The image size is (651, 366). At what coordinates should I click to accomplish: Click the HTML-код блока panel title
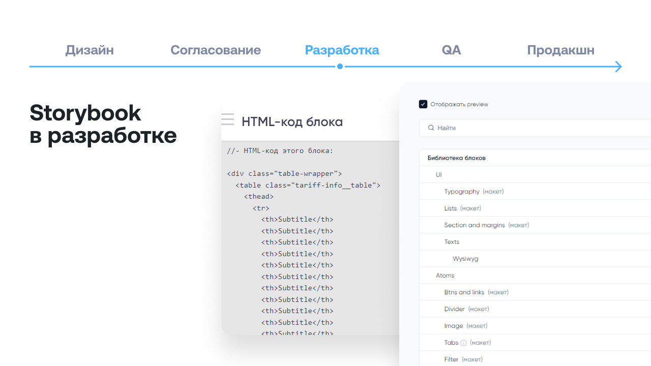pos(292,122)
